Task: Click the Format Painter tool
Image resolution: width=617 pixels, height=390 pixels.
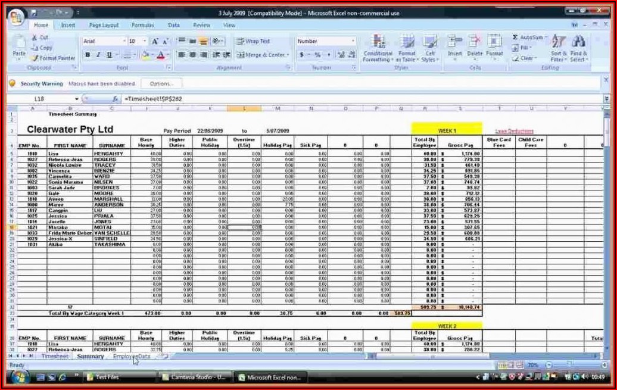Action: pyautogui.click(x=54, y=58)
